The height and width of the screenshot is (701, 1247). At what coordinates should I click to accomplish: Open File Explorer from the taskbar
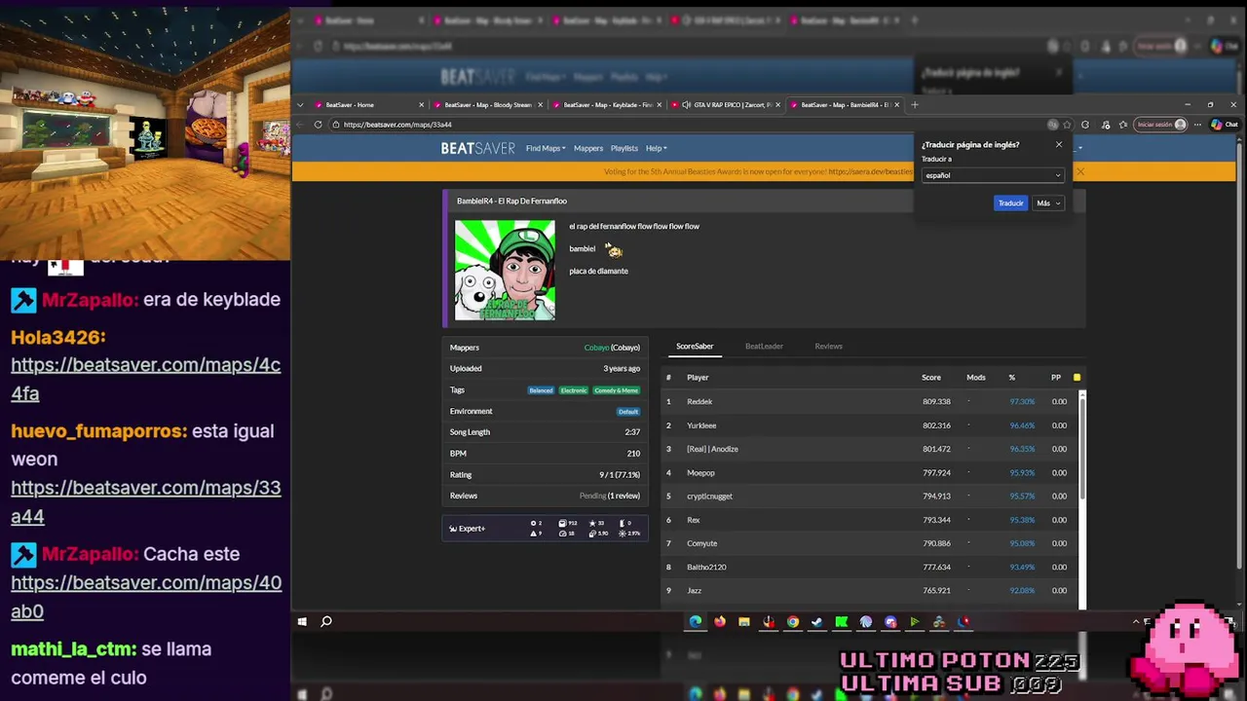[743, 621]
